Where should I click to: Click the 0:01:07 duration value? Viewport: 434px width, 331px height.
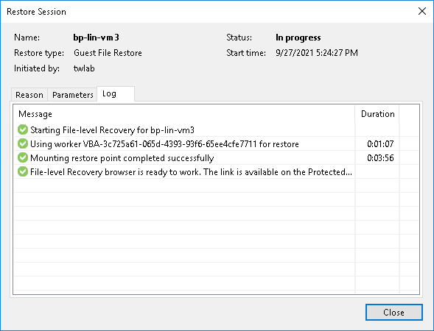[x=380, y=143]
